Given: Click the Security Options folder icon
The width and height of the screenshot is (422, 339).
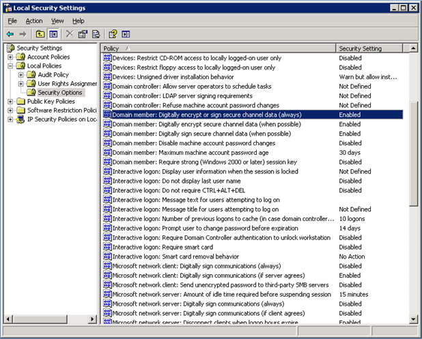Looking at the screenshot, I should click(x=31, y=92).
